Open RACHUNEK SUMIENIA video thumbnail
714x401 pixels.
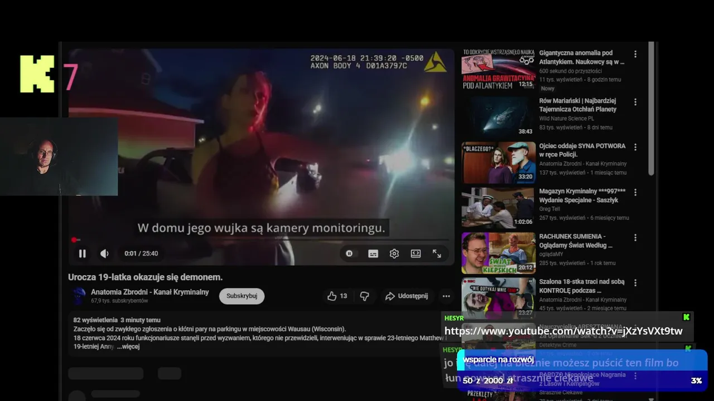(498, 253)
